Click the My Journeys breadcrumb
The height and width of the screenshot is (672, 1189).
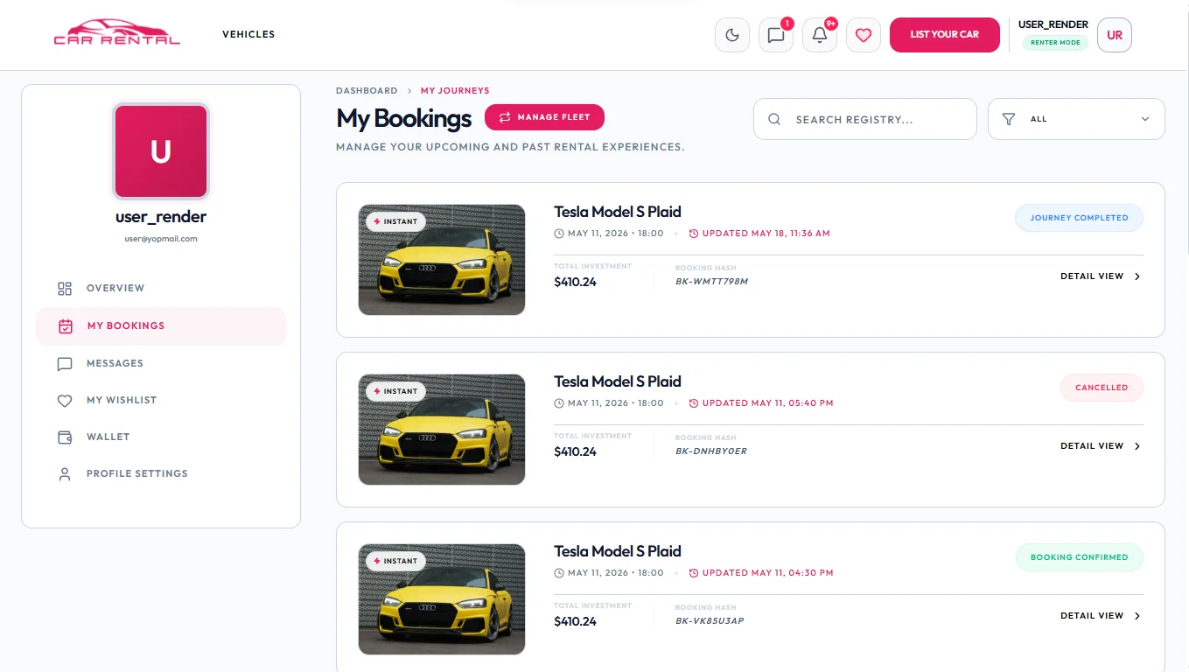(x=455, y=90)
